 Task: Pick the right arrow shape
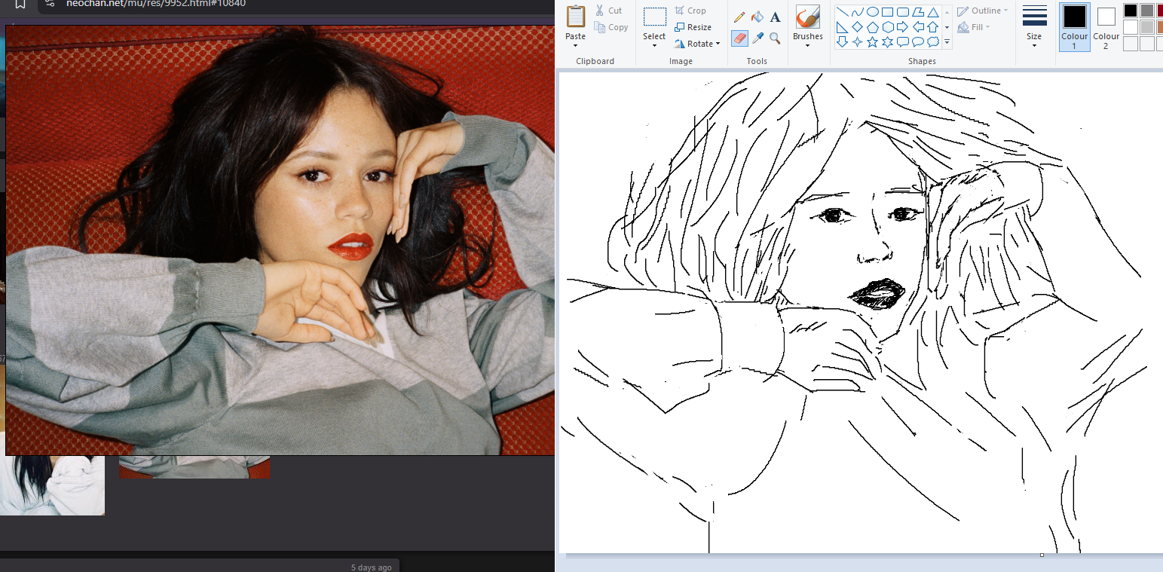point(902,27)
